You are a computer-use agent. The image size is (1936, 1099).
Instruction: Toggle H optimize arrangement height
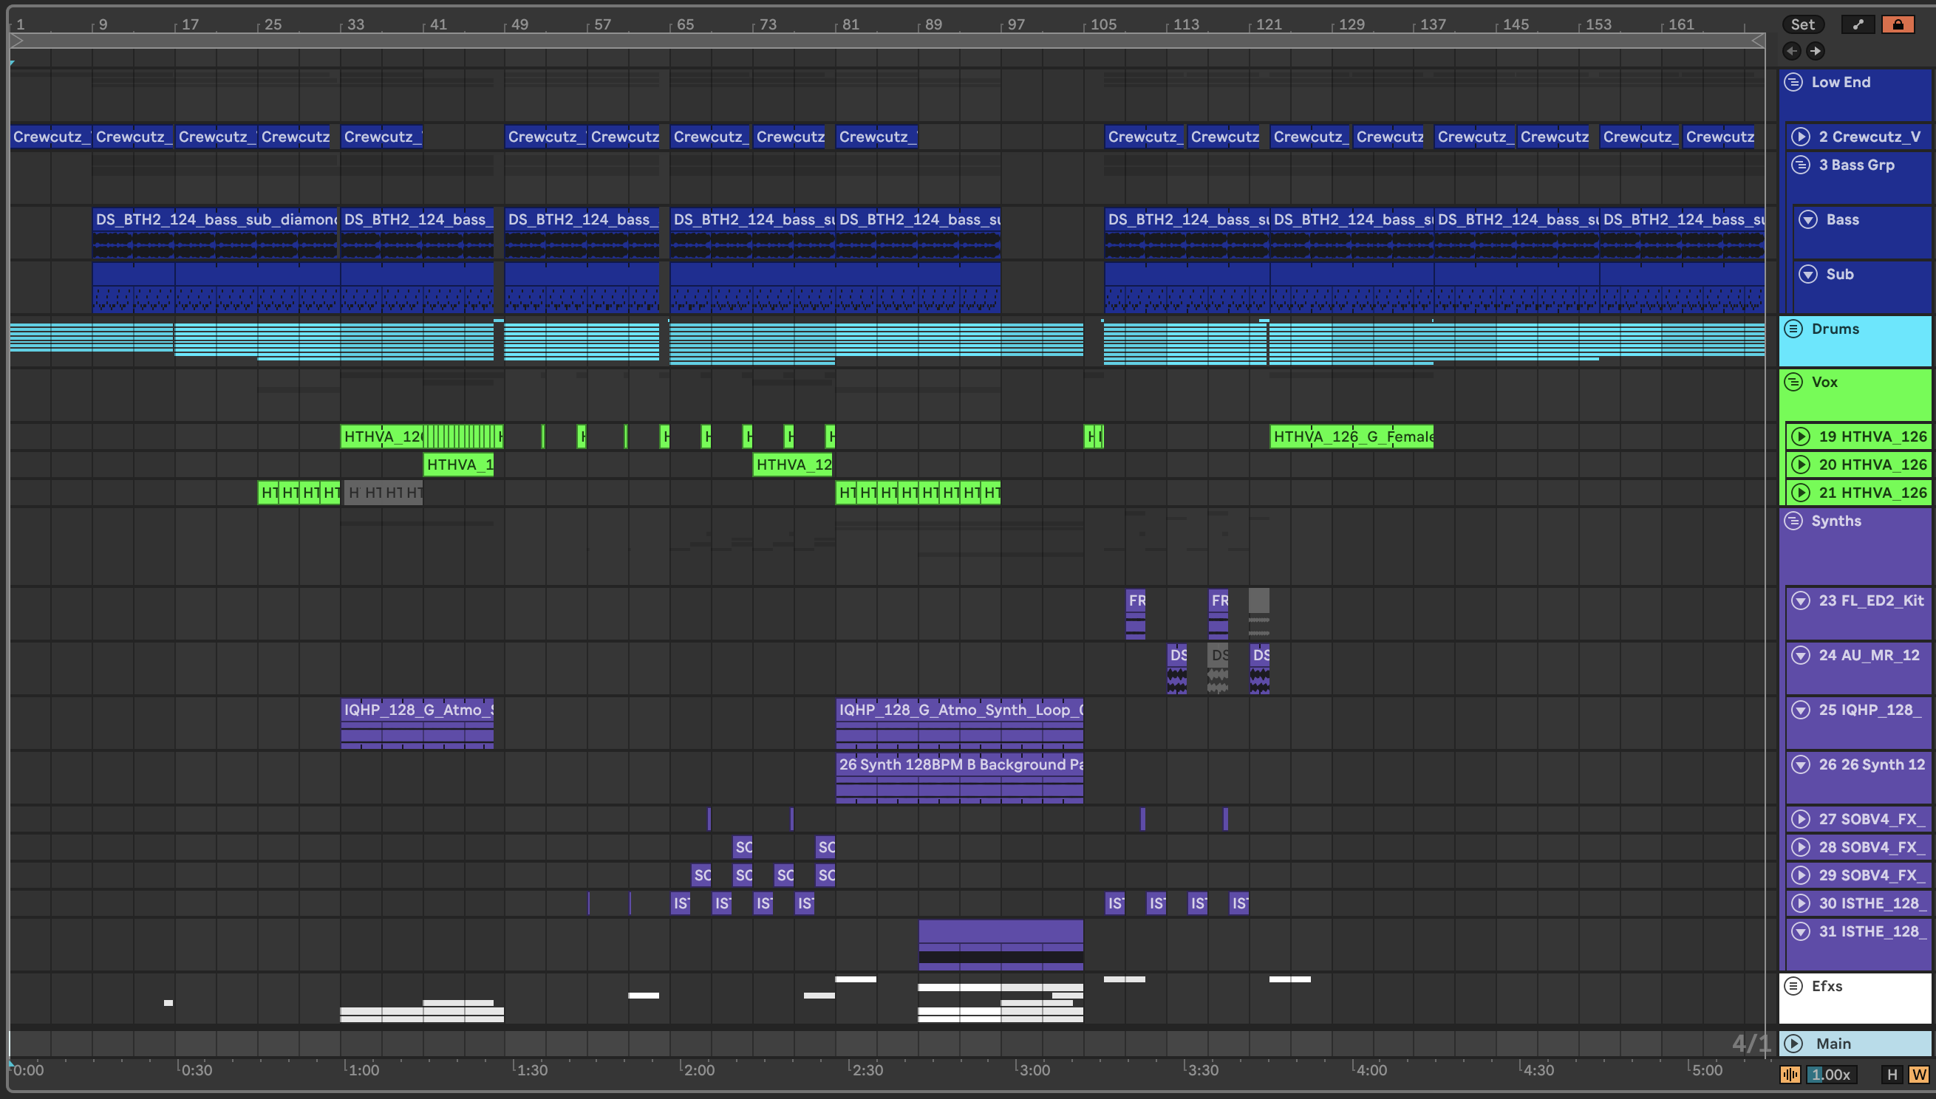1892,1074
